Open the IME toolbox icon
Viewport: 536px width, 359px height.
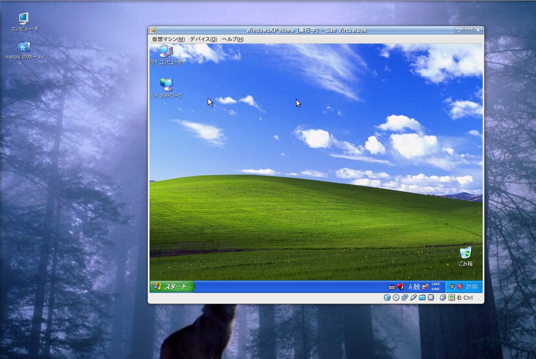pyautogui.click(x=425, y=286)
